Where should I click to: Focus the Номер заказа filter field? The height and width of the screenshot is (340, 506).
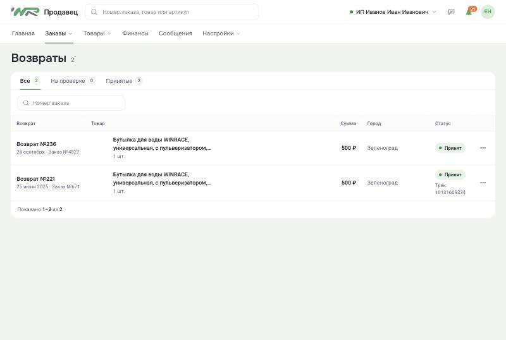click(71, 103)
